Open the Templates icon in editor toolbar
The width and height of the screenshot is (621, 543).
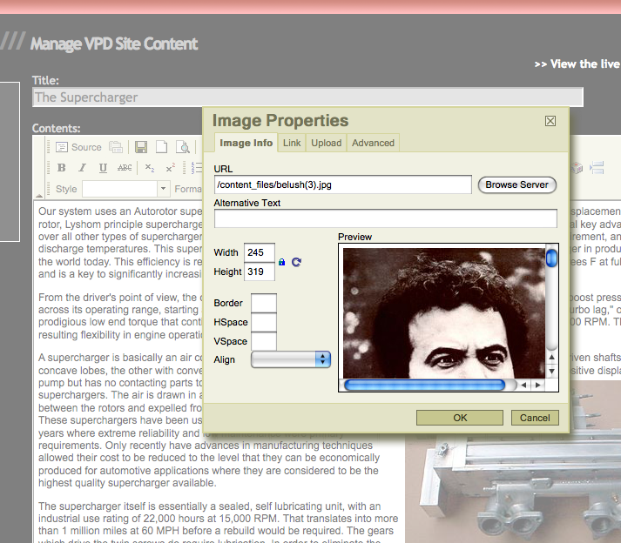[x=116, y=147]
